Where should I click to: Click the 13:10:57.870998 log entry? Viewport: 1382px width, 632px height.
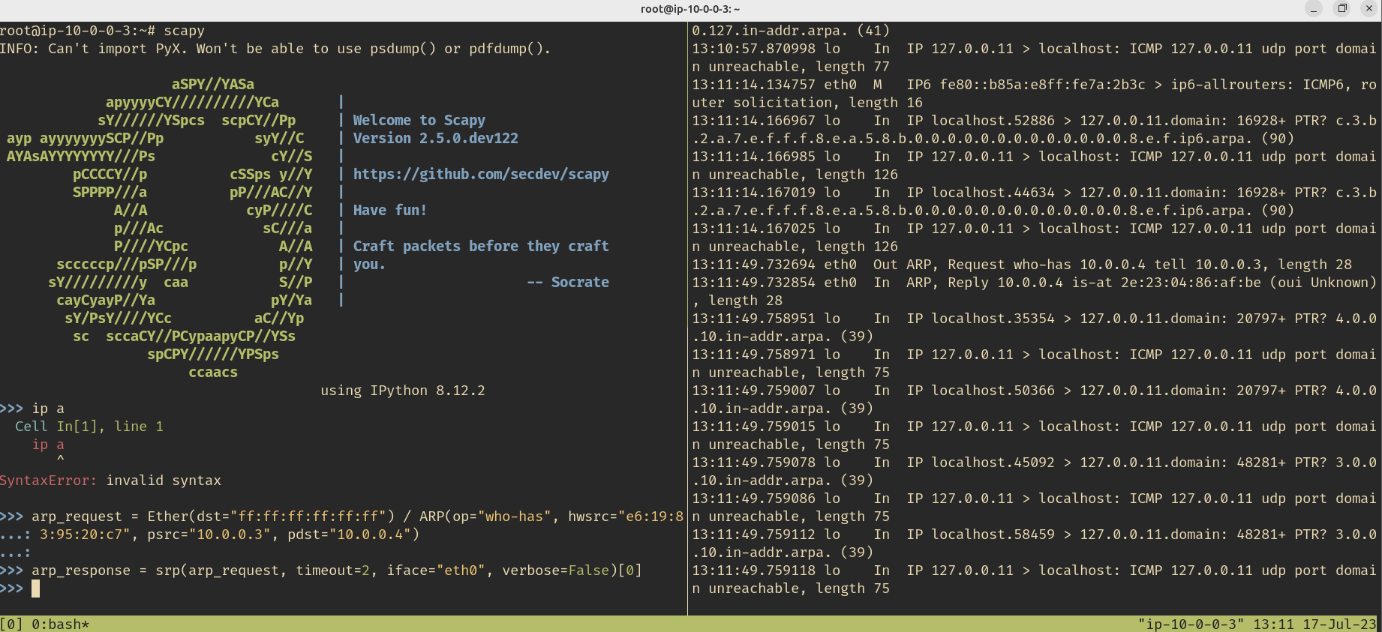[x=1035, y=57]
